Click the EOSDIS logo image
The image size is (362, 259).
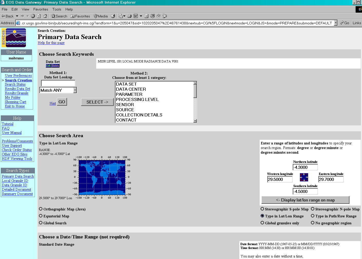coord(14,38)
